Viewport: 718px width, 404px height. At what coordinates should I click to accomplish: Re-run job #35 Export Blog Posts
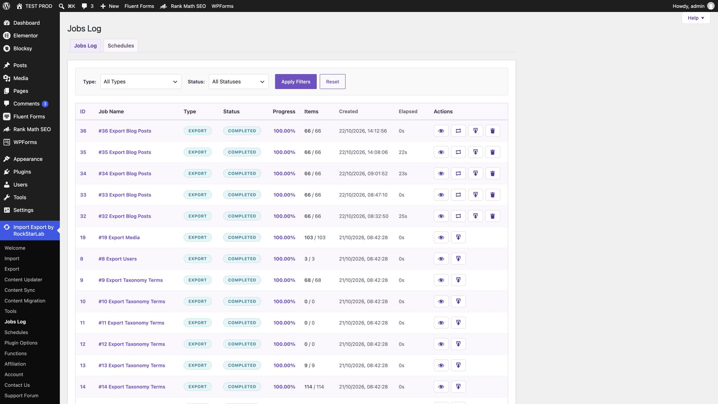(458, 152)
